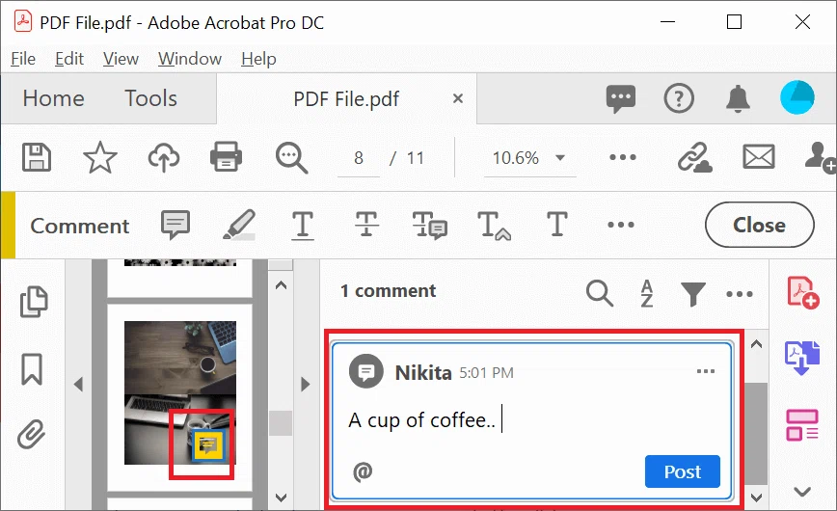Open the Edit menu

tap(69, 59)
